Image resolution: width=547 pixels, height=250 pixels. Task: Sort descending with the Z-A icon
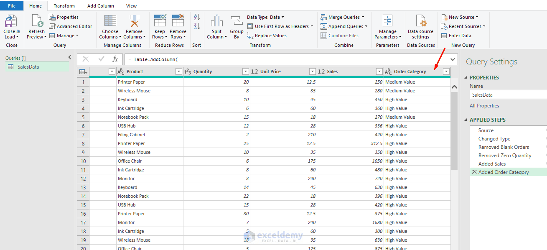pos(197,26)
